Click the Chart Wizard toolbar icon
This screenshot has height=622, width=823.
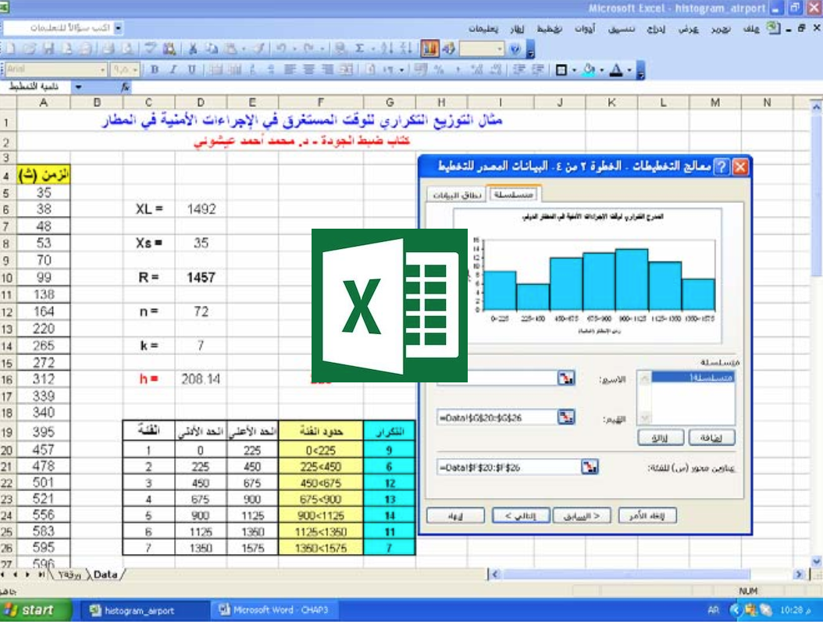[430, 48]
